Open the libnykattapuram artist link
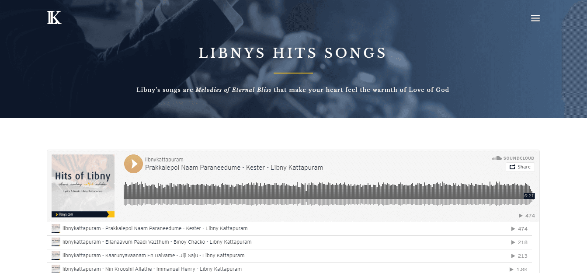The image size is (587, 273). [x=164, y=159]
